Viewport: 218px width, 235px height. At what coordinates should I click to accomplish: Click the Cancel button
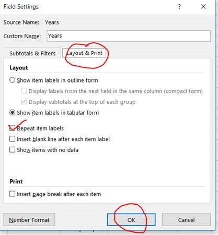[x=186, y=220]
